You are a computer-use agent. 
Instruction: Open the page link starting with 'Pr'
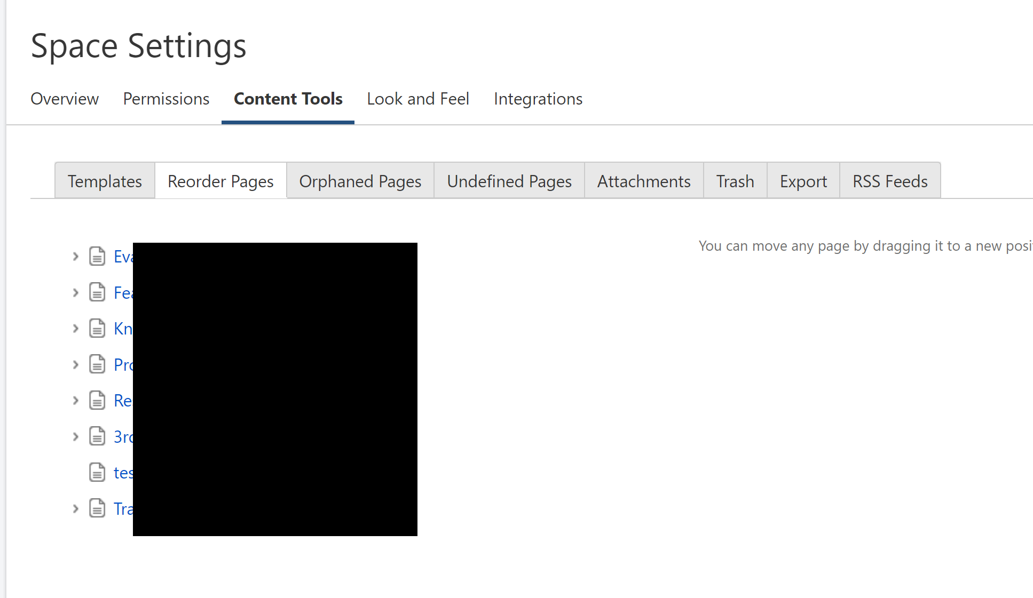coord(123,364)
